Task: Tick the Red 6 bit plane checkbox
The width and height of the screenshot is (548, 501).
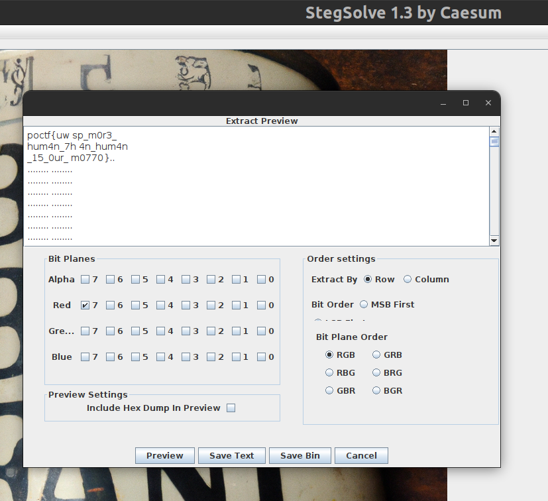Action: pyautogui.click(x=110, y=306)
